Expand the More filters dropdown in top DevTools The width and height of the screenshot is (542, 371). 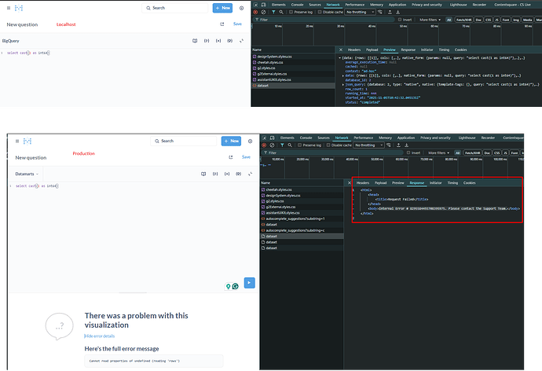pyautogui.click(x=429, y=20)
